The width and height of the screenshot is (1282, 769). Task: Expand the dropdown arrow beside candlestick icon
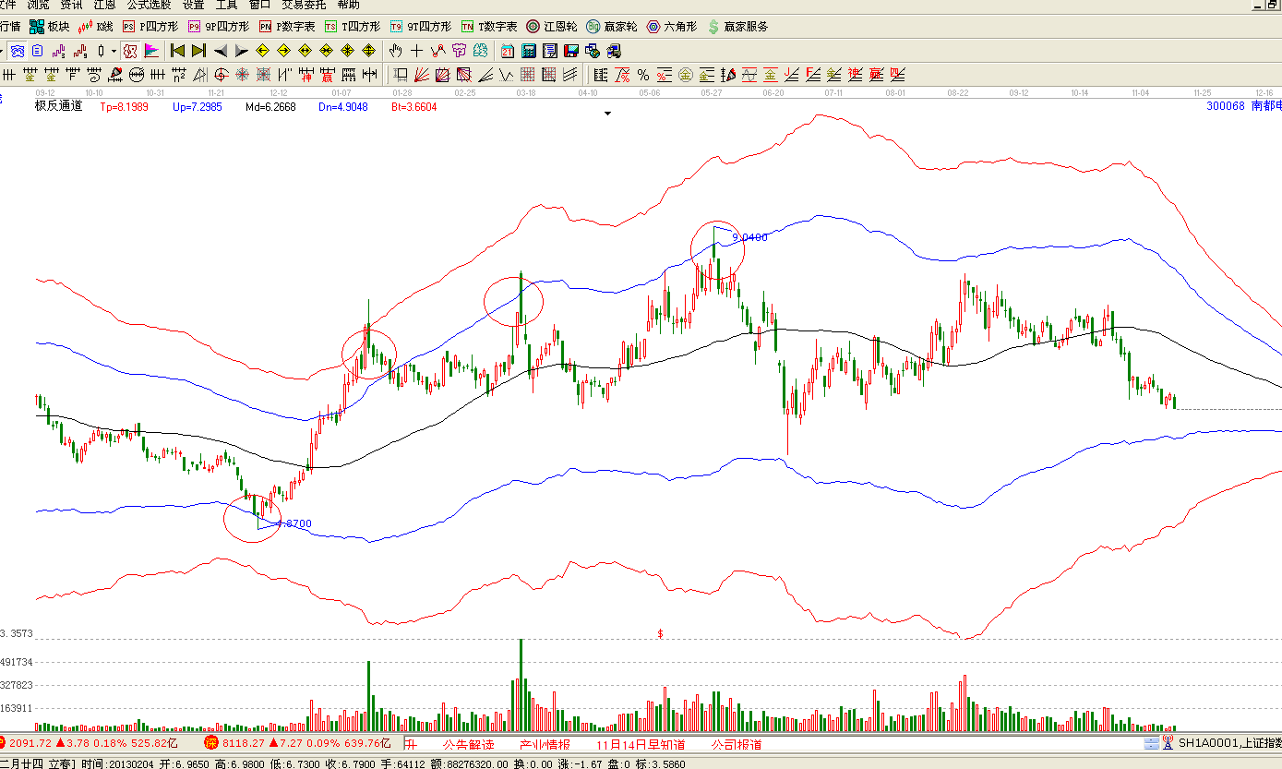114,51
